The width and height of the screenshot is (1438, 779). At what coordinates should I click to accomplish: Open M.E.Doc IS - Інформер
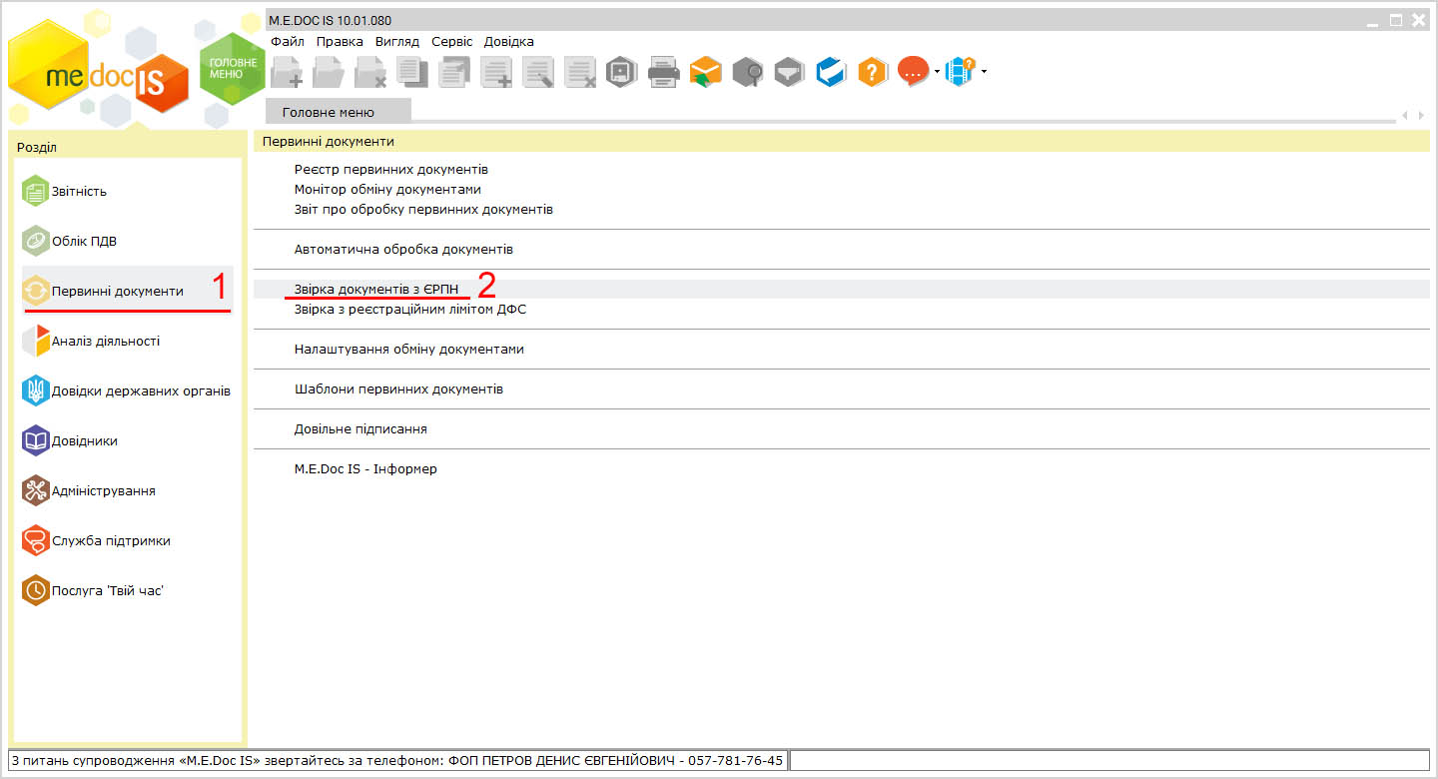pyautogui.click(x=365, y=468)
